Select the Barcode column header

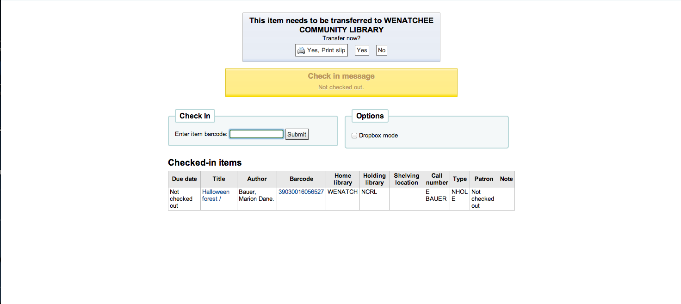click(x=301, y=179)
